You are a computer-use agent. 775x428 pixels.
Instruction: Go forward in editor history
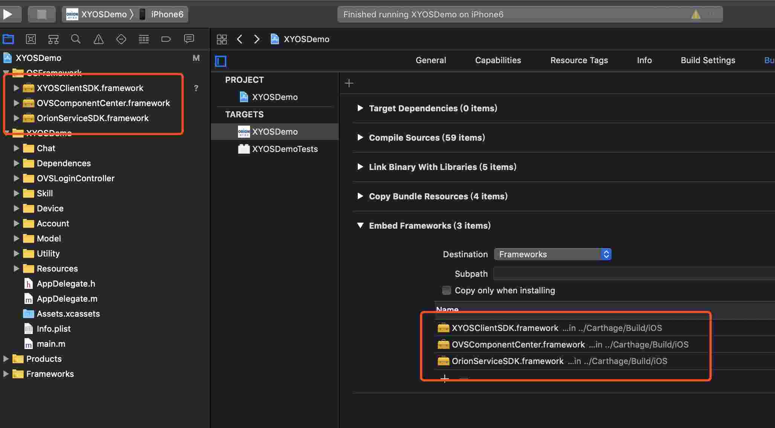[257, 39]
